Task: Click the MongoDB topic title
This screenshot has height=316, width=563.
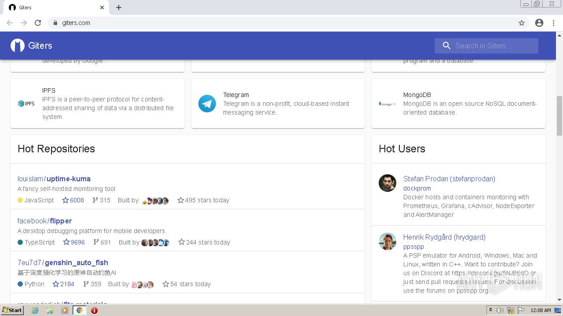Action: pos(417,95)
